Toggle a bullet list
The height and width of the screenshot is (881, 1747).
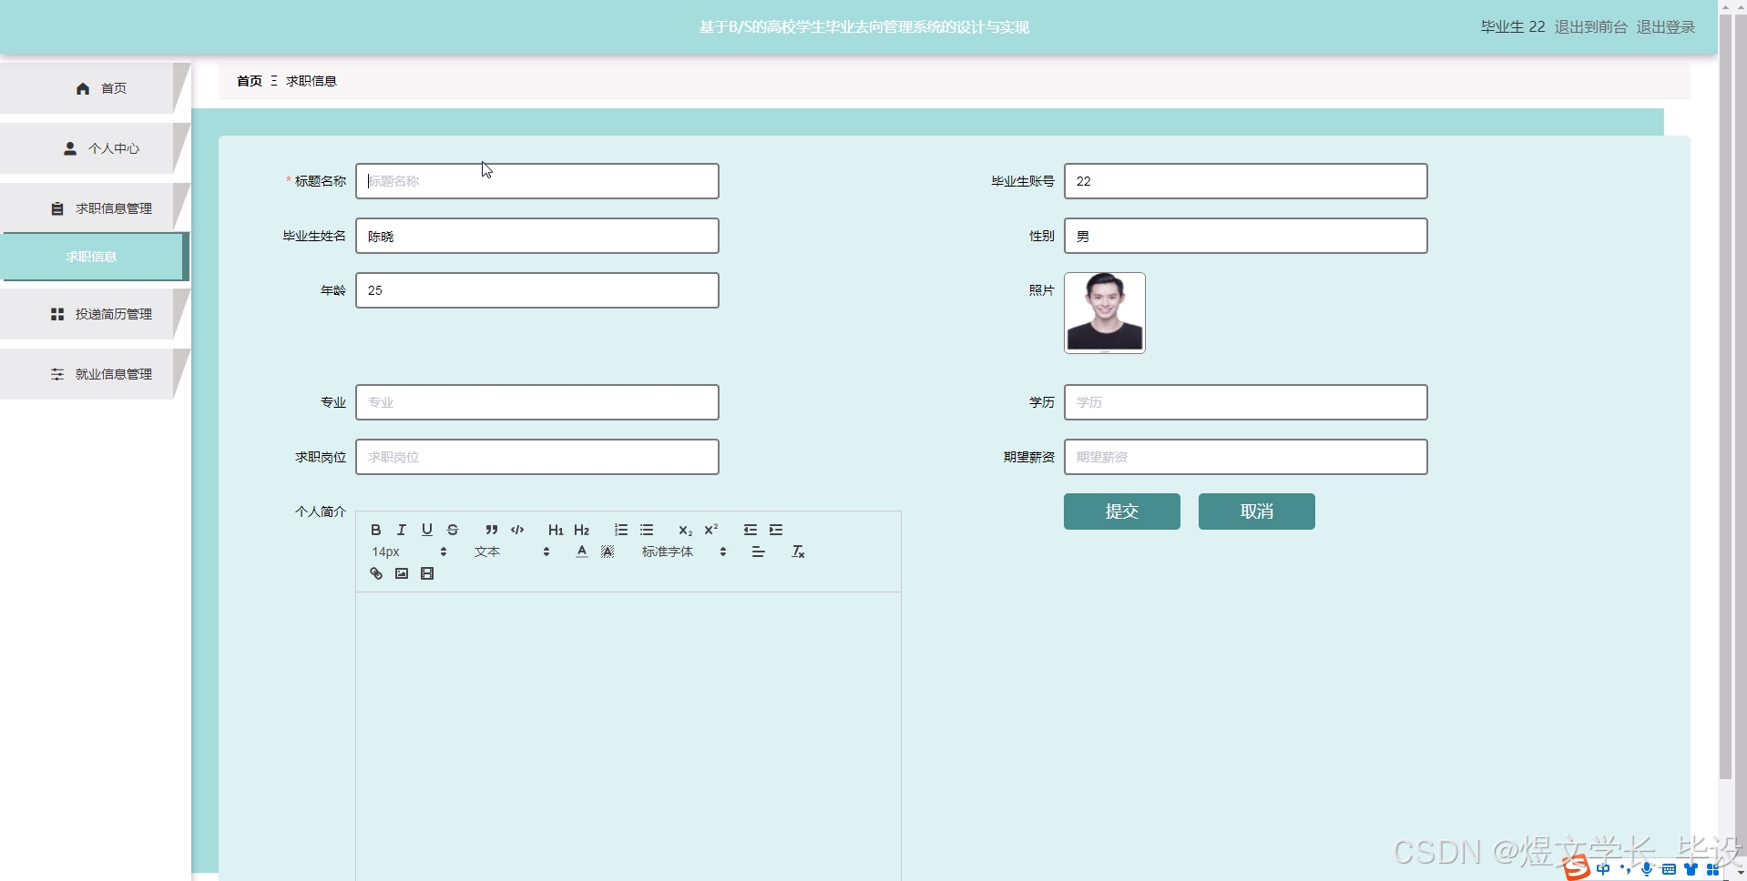point(646,530)
